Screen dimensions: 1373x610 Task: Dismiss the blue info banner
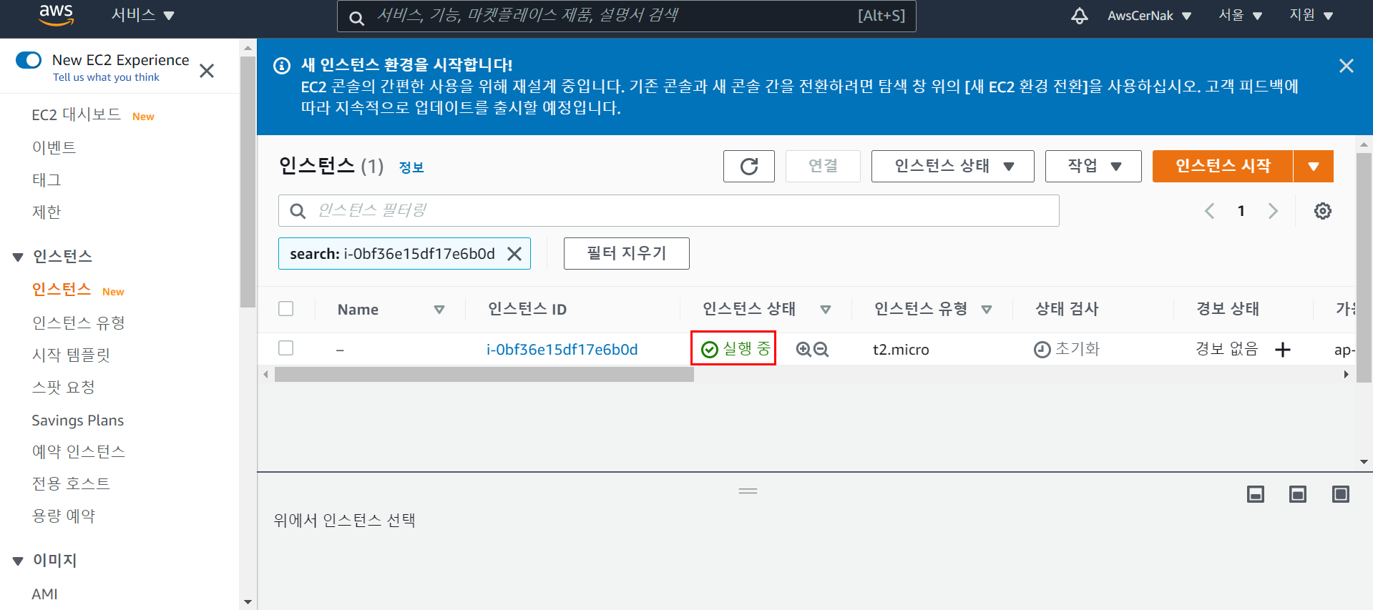[x=1346, y=66]
